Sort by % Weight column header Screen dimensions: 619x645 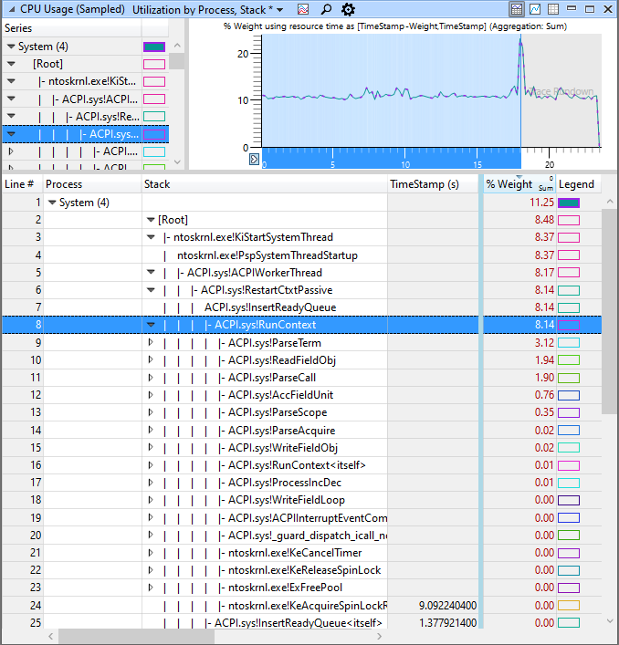point(519,184)
